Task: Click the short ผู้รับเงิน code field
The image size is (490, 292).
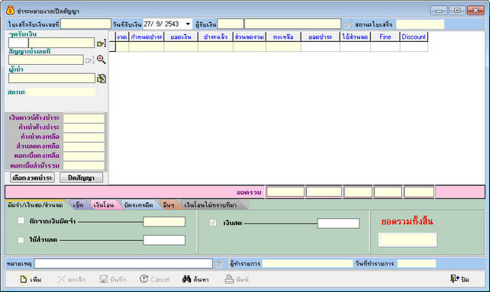Action: click(x=230, y=24)
